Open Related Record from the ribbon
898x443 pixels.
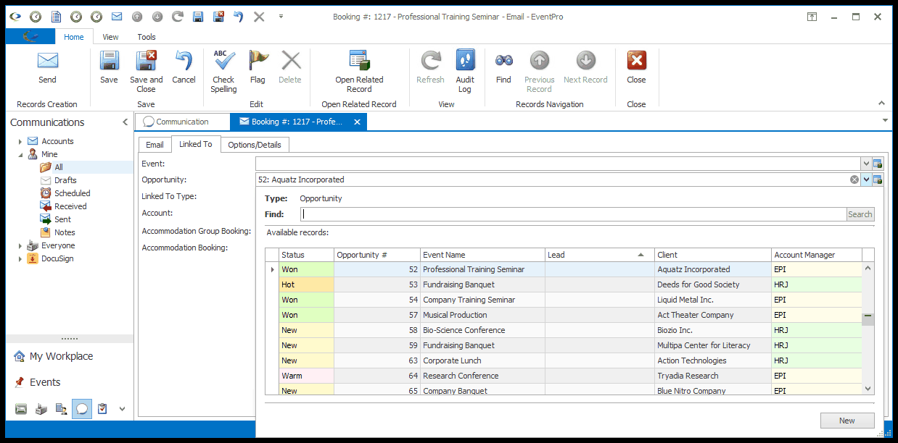point(359,72)
